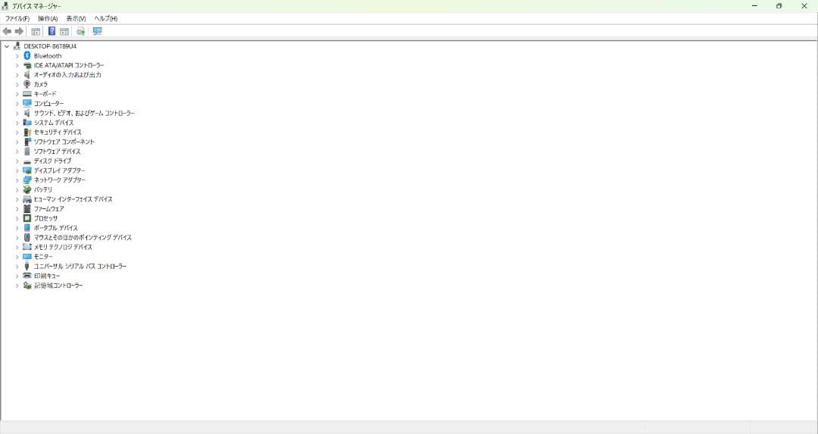Select ユニバーサル シリアル バス コントローラー item
818x434 pixels.
(80, 266)
